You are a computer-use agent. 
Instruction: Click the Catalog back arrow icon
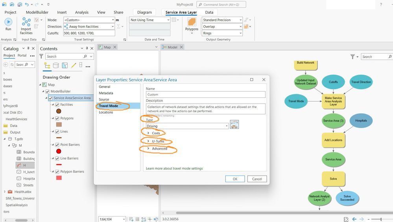(x=6, y=64)
